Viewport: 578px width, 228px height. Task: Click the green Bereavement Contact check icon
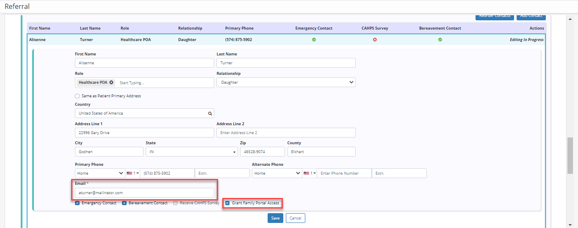[x=440, y=40]
